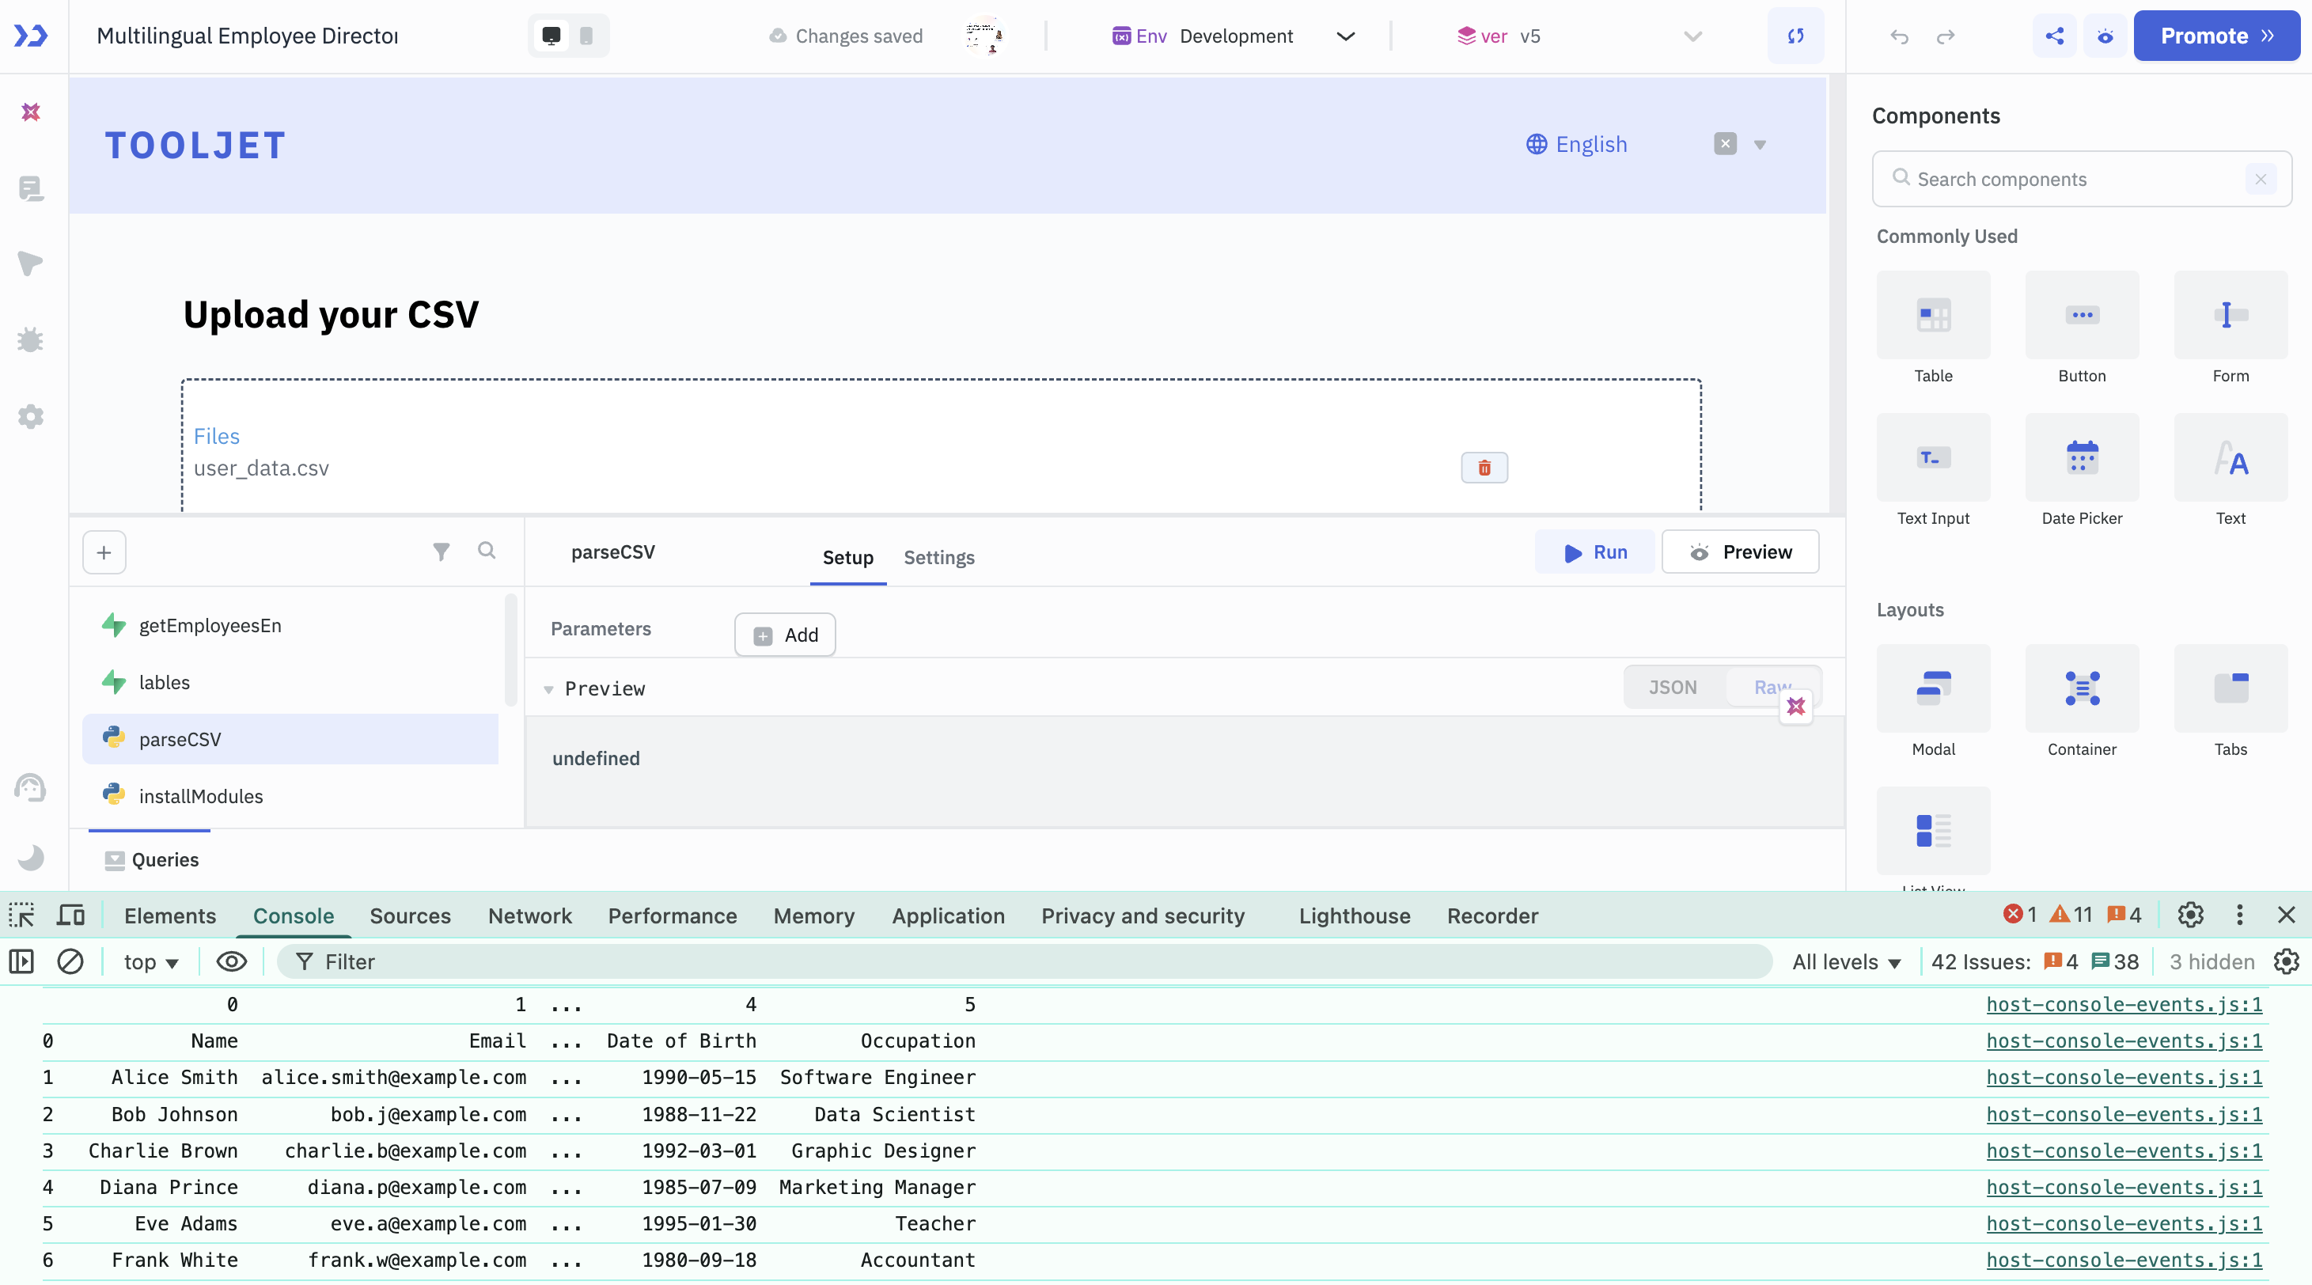Run the parseCSV query
The height and width of the screenshot is (1285, 2312).
coord(1595,552)
